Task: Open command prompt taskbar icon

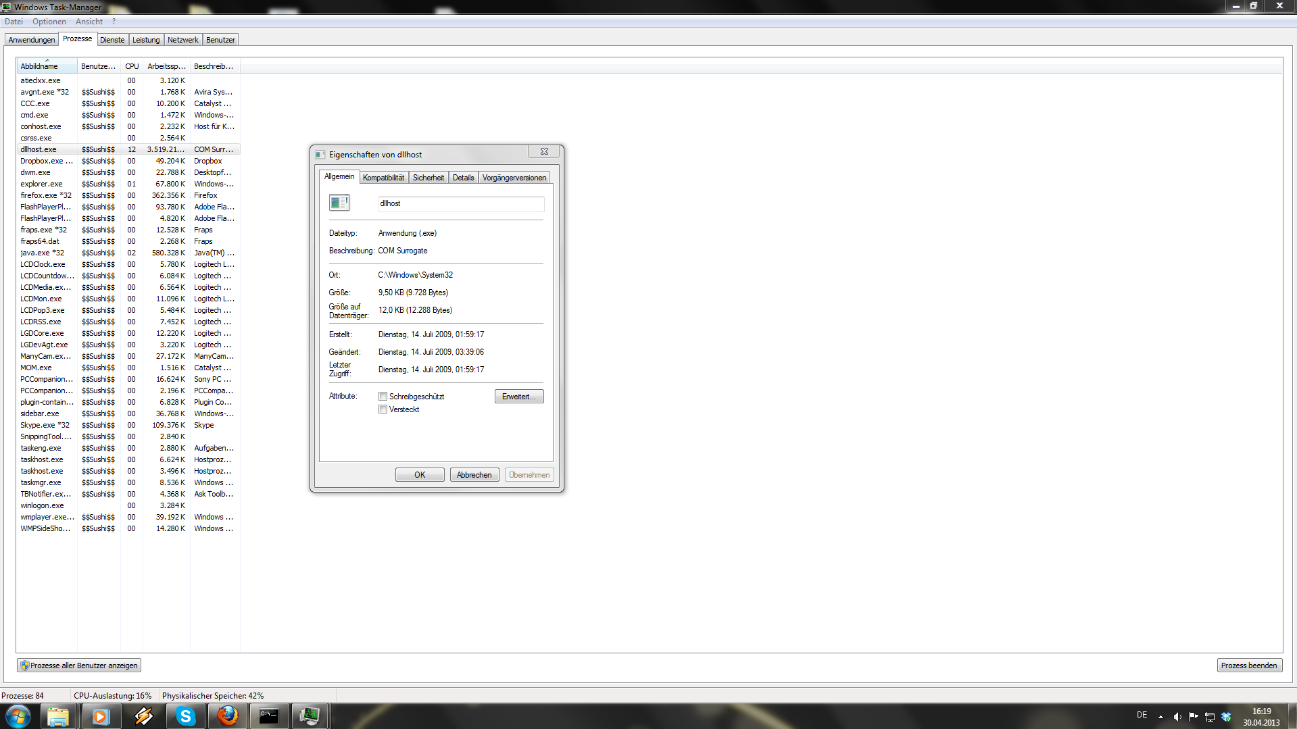Action: pos(269,716)
